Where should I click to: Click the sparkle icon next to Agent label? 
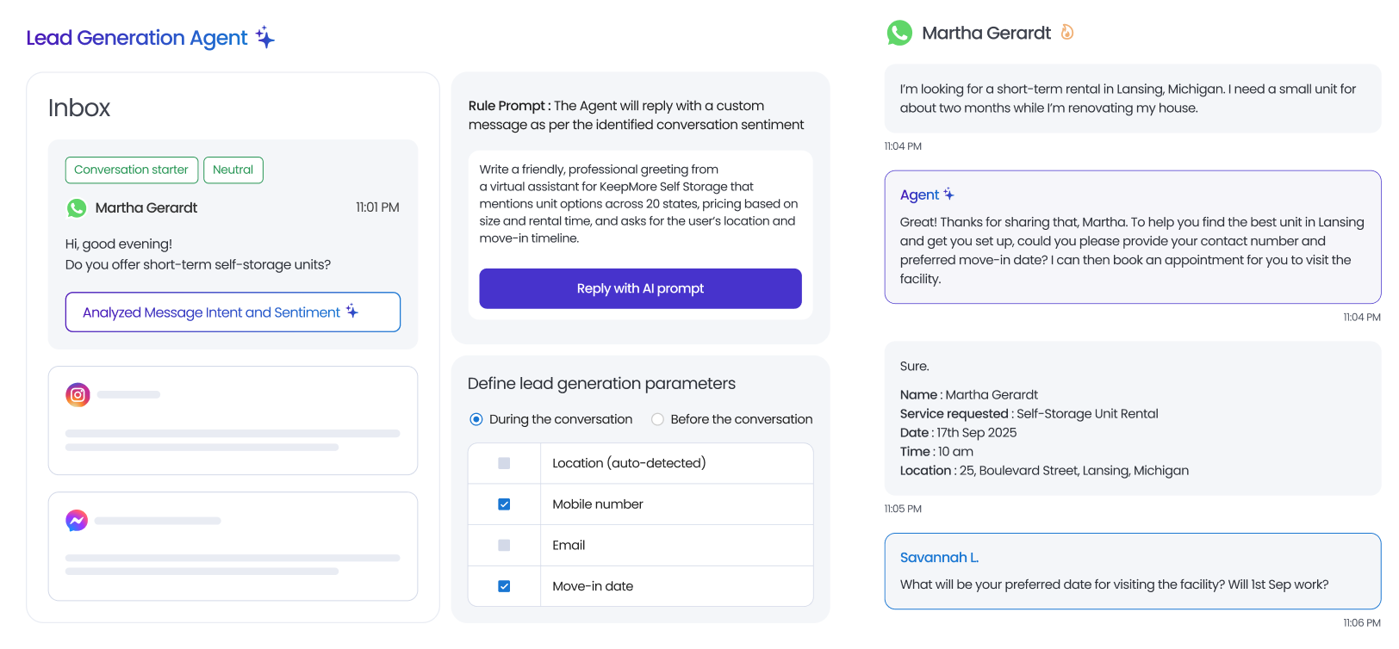pyautogui.click(x=948, y=195)
